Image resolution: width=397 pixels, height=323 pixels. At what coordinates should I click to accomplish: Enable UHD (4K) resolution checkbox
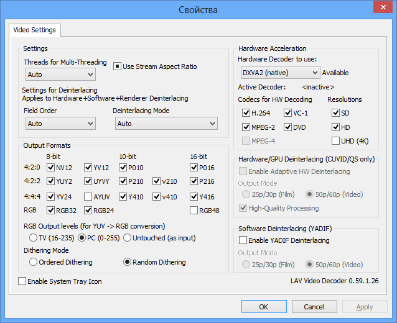[336, 141]
